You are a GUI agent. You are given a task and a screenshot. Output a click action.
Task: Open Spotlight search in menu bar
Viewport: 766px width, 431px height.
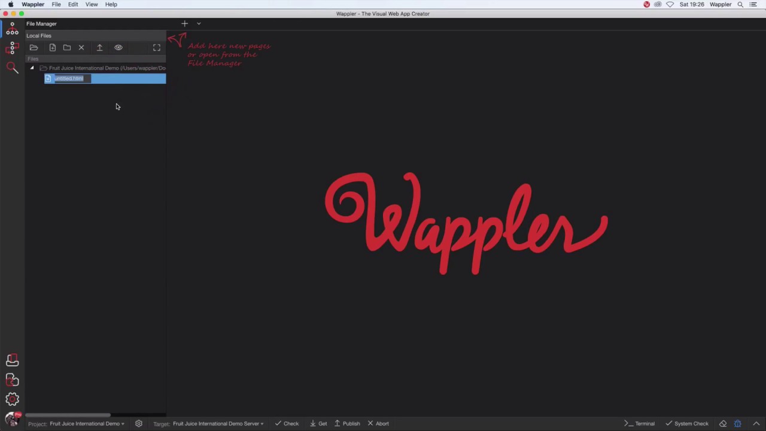(740, 4)
